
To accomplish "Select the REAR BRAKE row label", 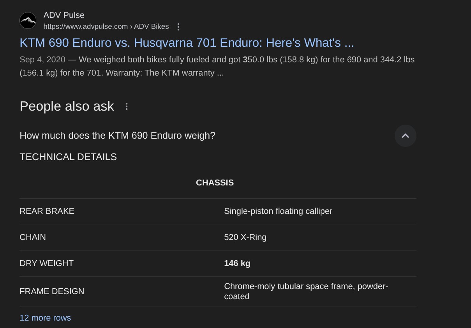I will tap(47, 211).
